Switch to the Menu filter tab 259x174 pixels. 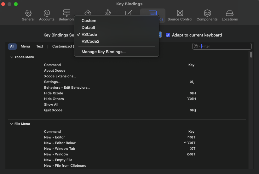[x=25, y=46]
